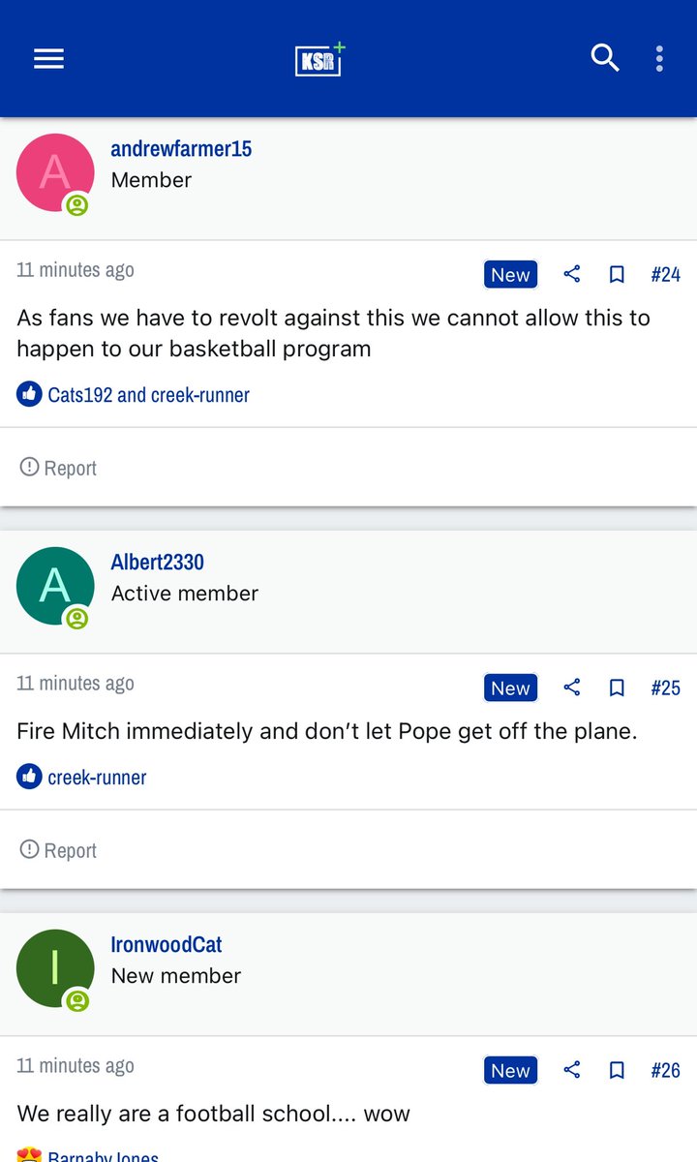Tap the thumbs-up icon on post #25
Image resolution: width=697 pixels, height=1162 pixels.
coord(29,777)
